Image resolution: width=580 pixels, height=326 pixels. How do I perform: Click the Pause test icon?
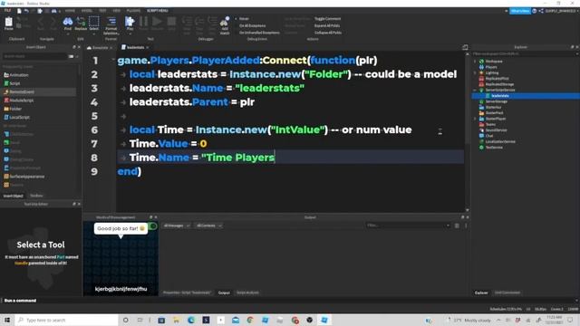tap(143, 22)
